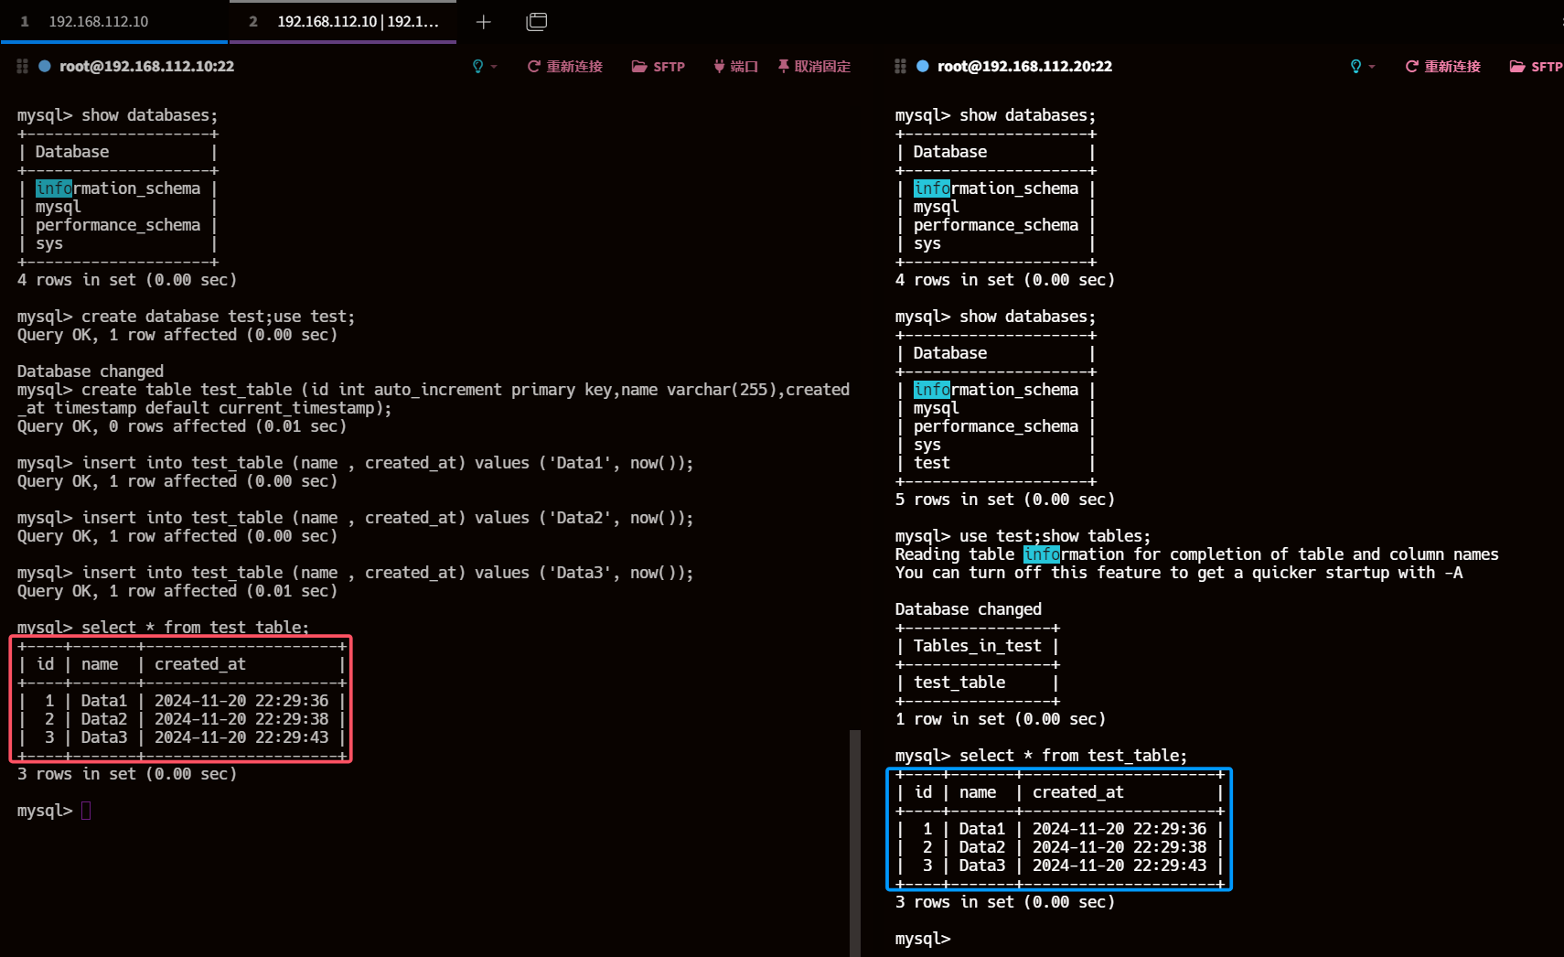Open the 端口 (ports) panel
The height and width of the screenshot is (957, 1564).
[736, 67]
